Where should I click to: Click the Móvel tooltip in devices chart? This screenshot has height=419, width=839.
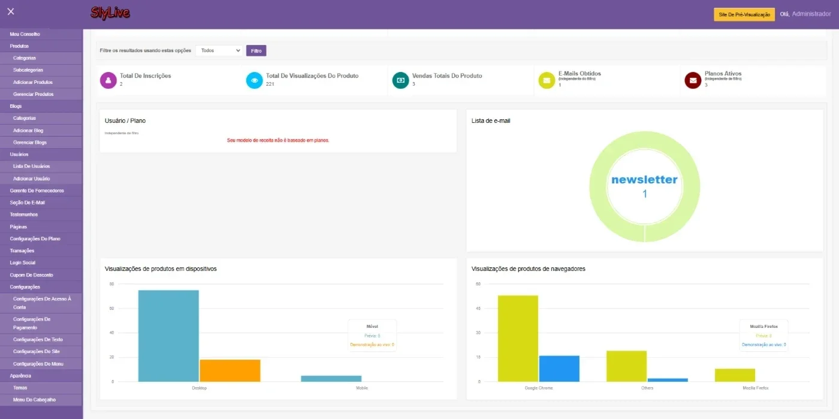click(372, 336)
